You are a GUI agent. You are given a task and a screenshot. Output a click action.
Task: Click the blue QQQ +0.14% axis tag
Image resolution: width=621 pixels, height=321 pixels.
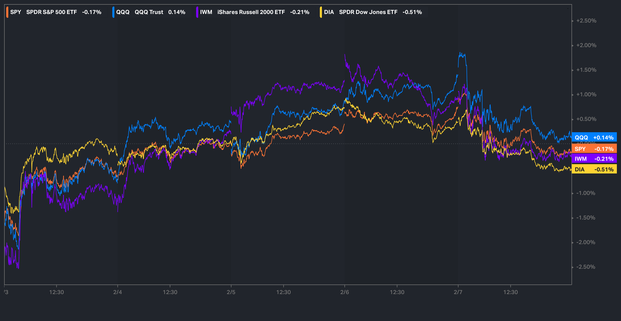tap(594, 137)
